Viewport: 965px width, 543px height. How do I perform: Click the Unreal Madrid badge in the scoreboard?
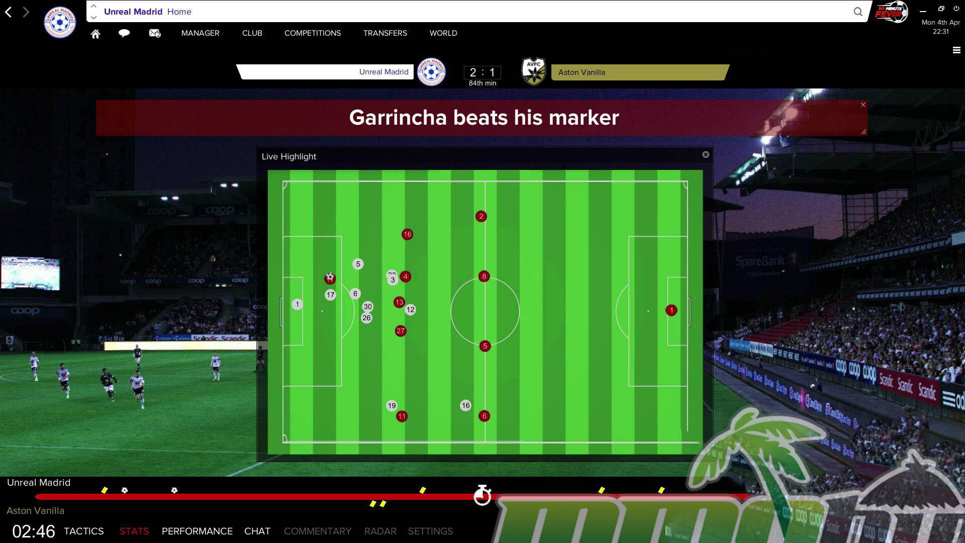click(x=431, y=72)
